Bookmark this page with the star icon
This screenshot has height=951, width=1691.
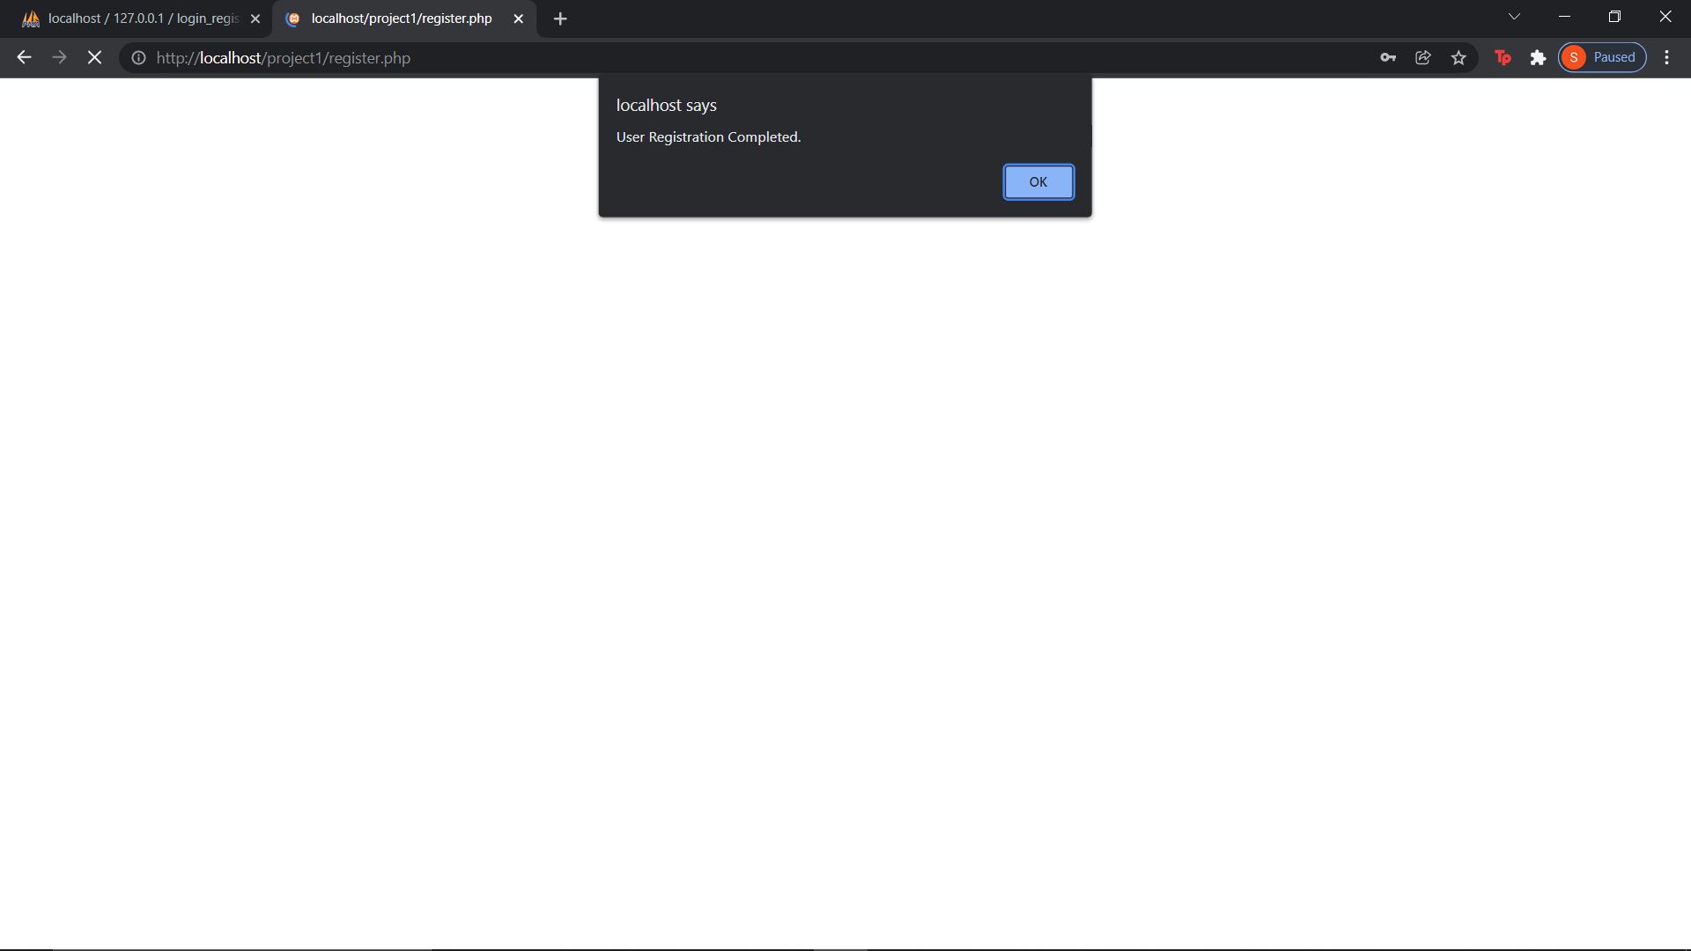tap(1458, 57)
